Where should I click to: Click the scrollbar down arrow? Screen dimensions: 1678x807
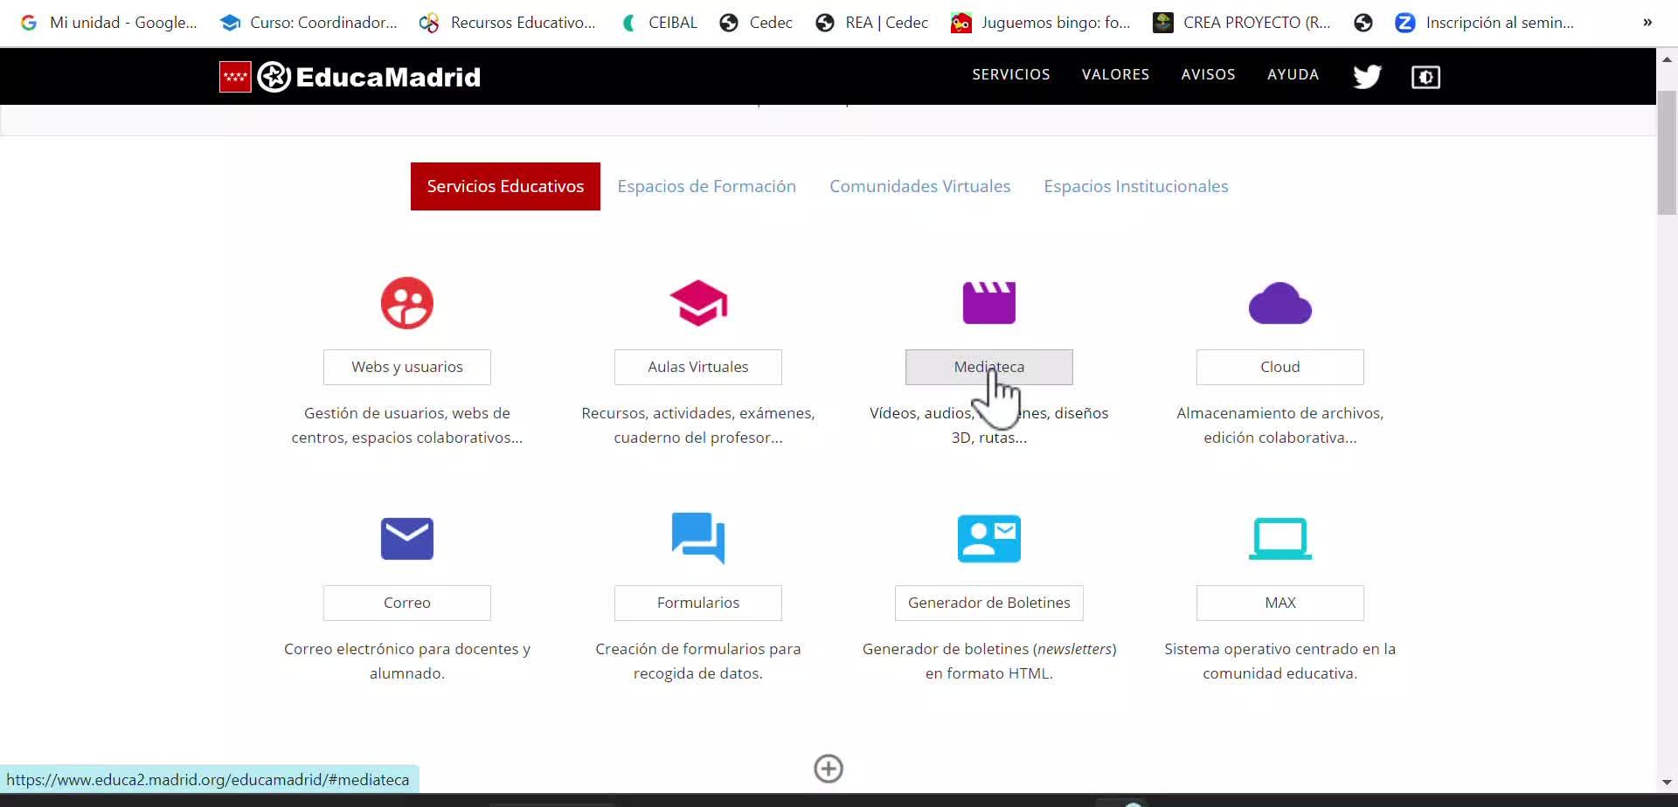(1667, 783)
